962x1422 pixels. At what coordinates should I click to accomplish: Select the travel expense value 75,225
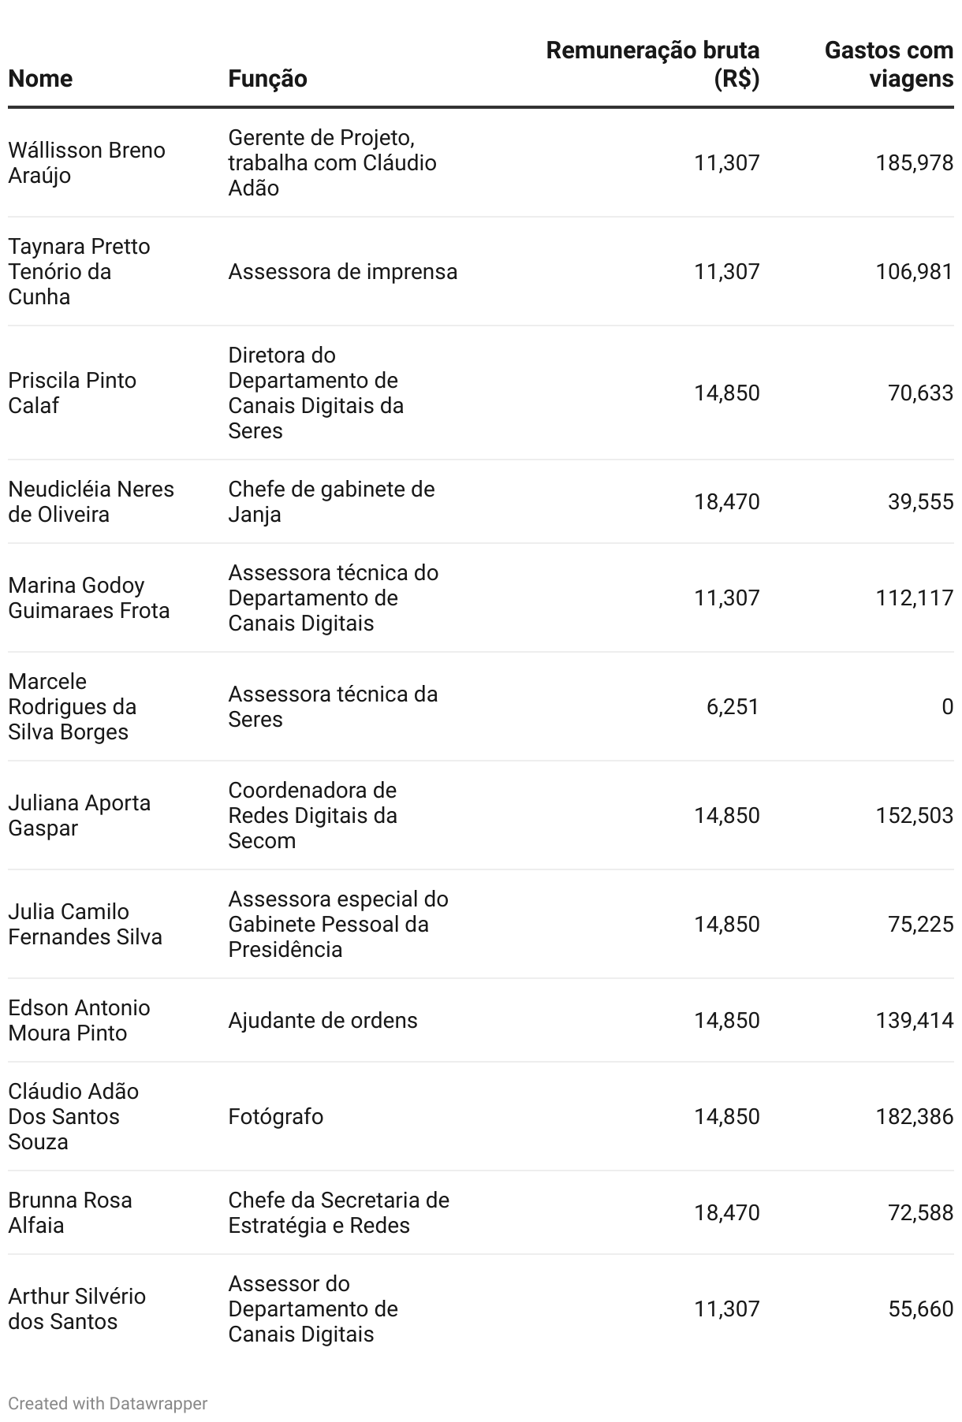pyautogui.click(x=920, y=924)
